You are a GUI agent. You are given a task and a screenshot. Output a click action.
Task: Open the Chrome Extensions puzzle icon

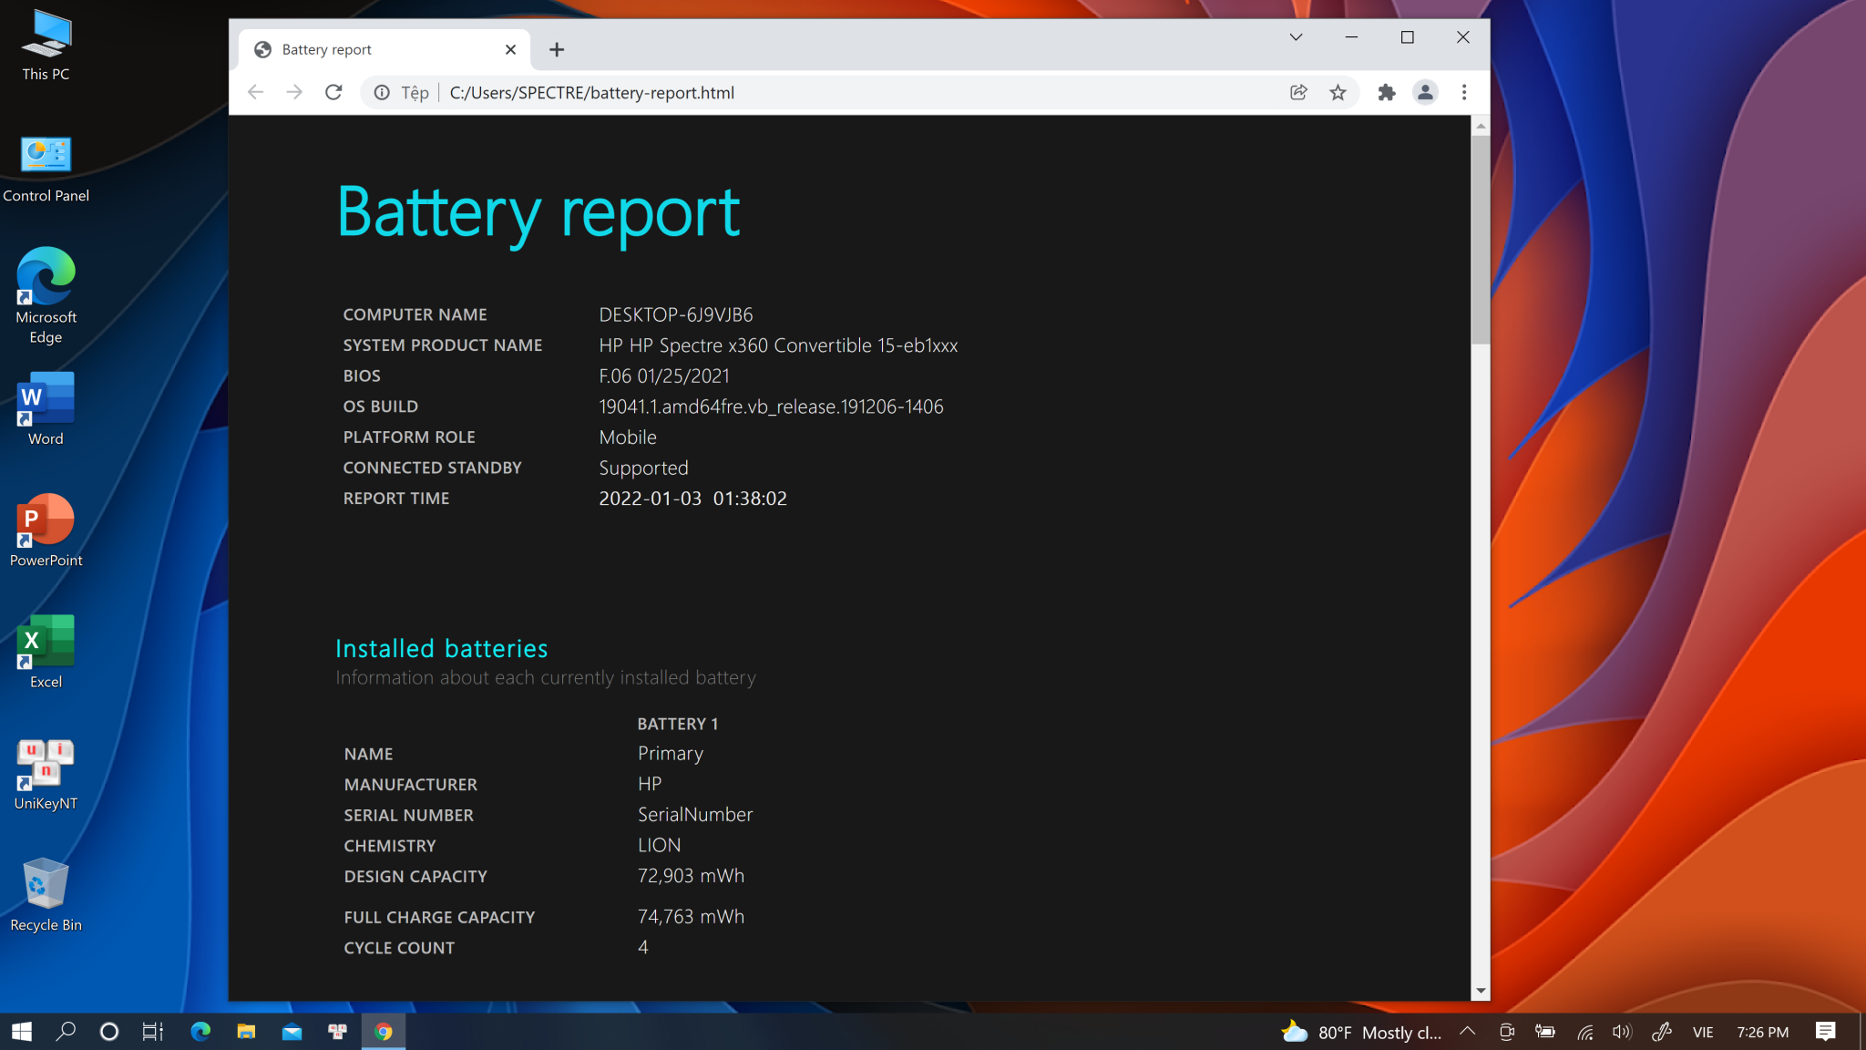coord(1386,92)
